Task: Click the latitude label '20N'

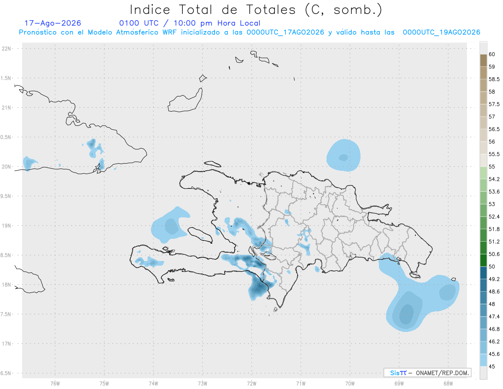Action: (x=6, y=167)
